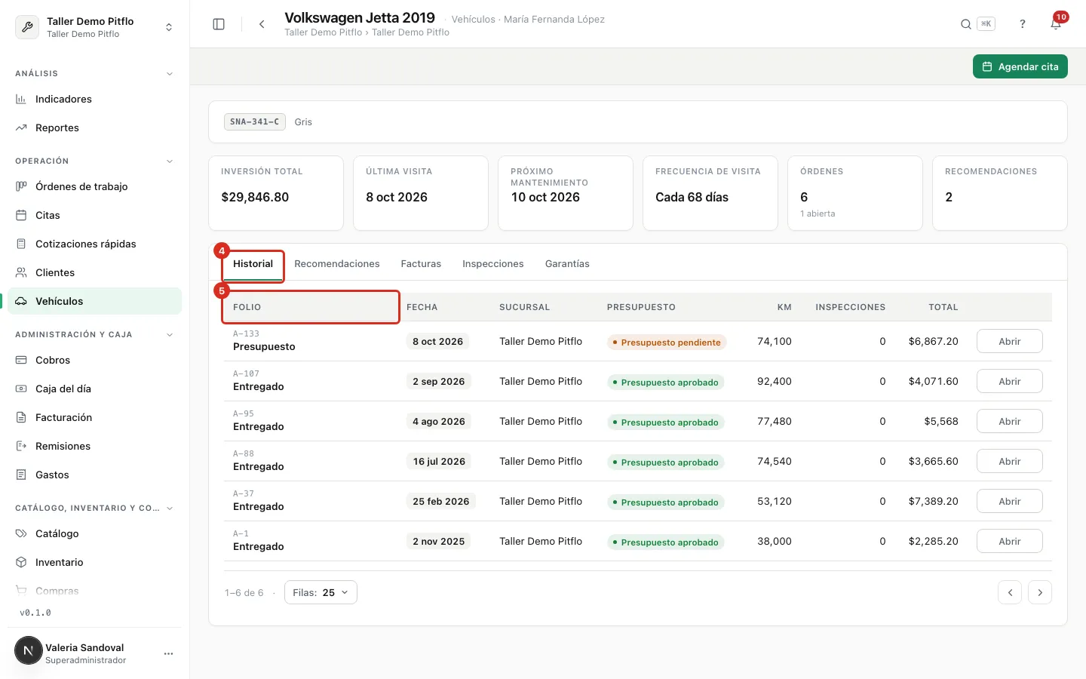The image size is (1086, 679).
Task: Open the Filas rows-per-page dropdown
Action: click(321, 592)
